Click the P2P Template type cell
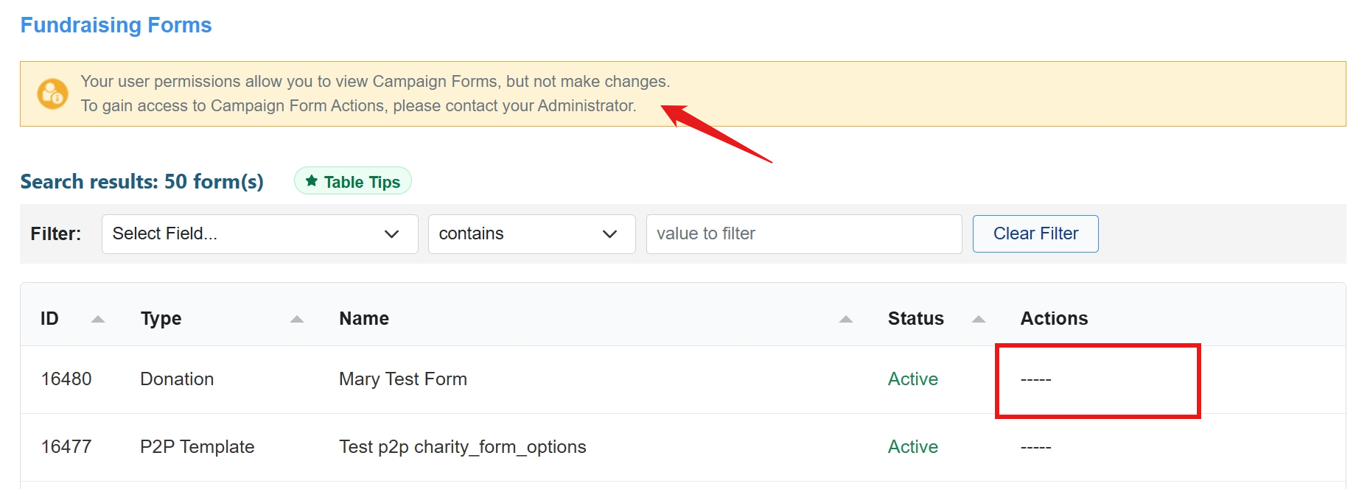1370x489 pixels. (x=197, y=447)
